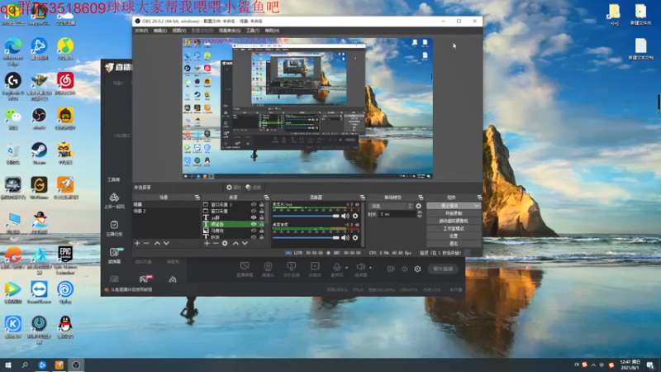661x372 pixels.
Task: Open scene transition settings gear
Action: click(418, 205)
